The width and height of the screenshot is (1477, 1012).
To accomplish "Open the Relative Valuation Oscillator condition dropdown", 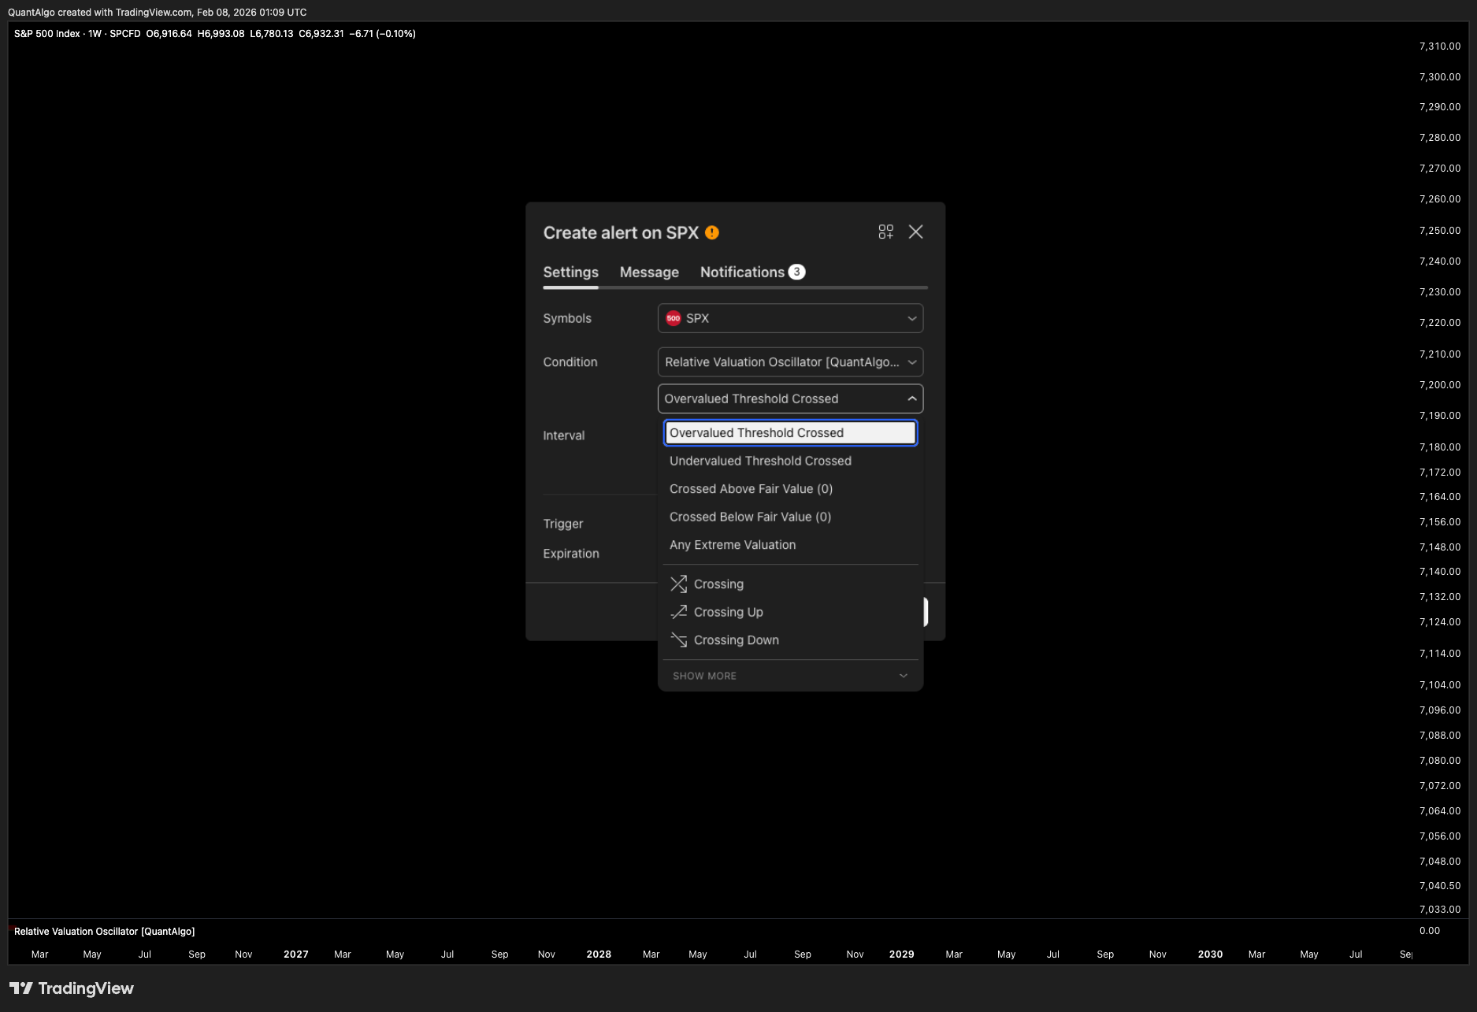I will pyautogui.click(x=790, y=362).
